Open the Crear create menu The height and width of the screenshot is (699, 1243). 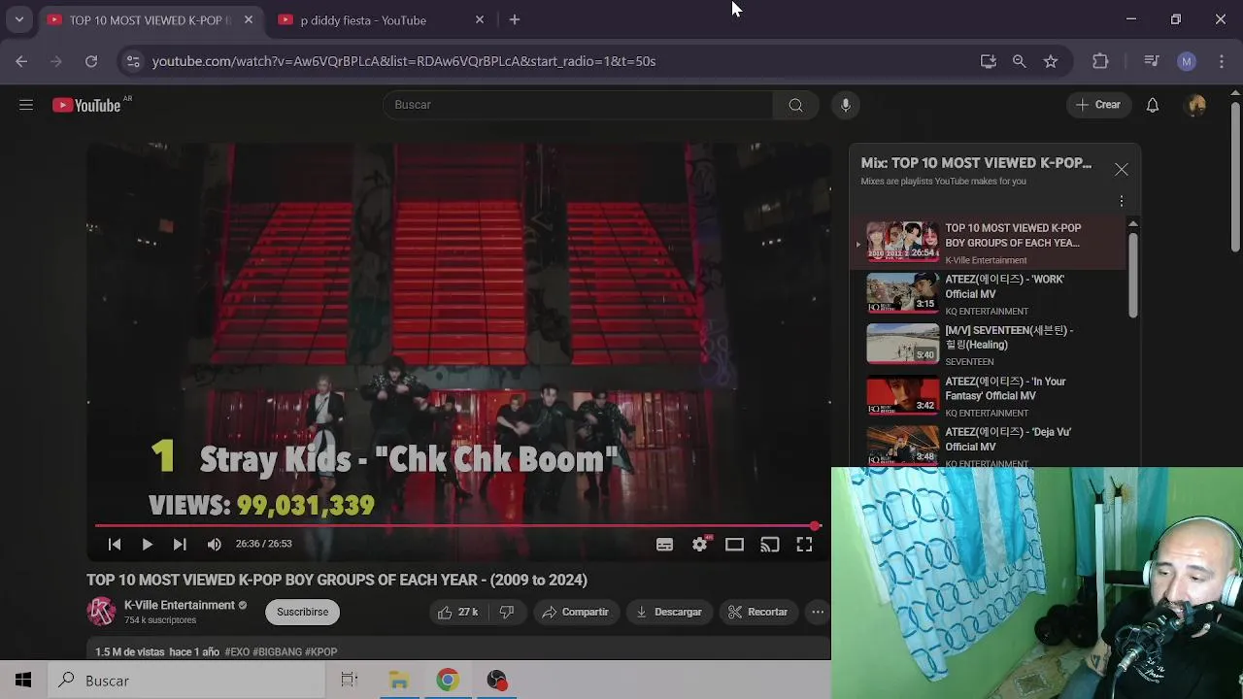point(1098,105)
